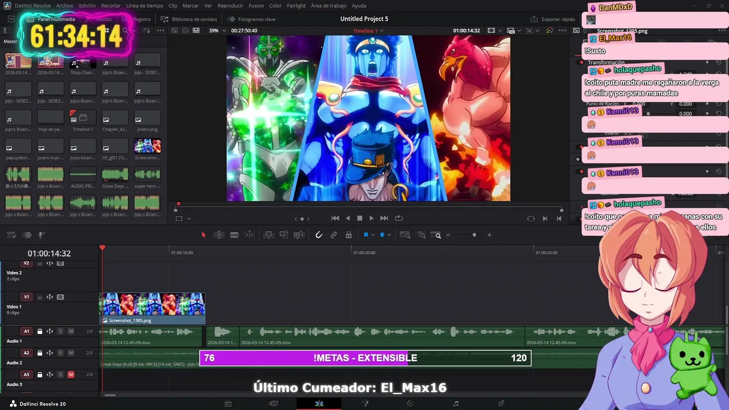This screenshot has width=729, height=410.
Task: Open the timeline view options icon
Action: click(x=10, y=235)
